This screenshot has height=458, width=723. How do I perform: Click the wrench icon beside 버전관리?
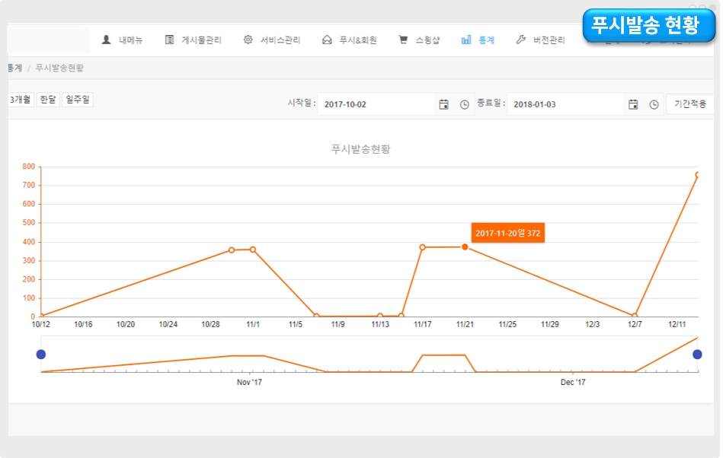[x=521, y=40]
